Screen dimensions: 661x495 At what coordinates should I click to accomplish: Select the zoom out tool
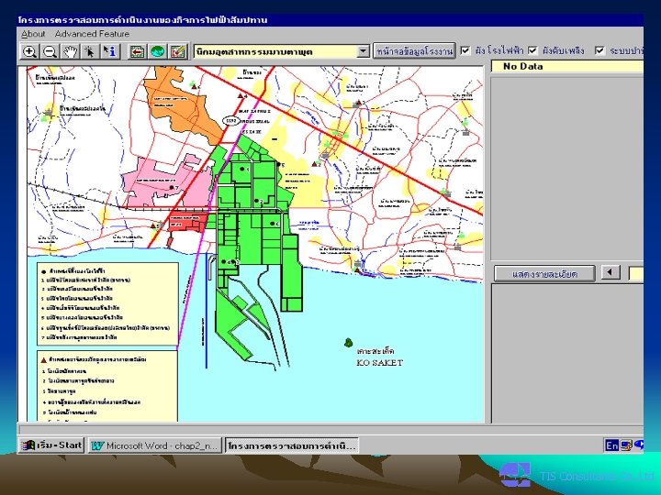[x=50, y=51]
